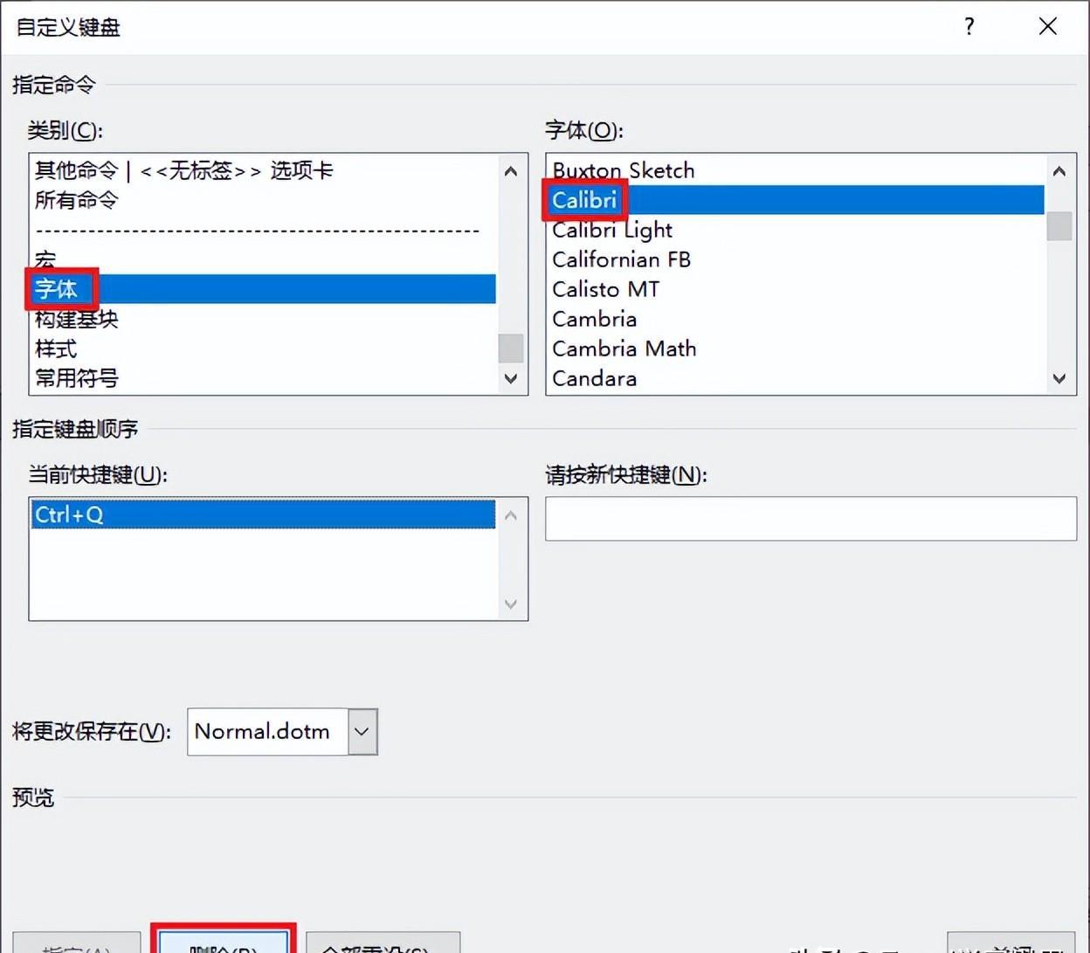Click up arrow of category list scrollbar
This screenshot has height=953, width=1090.
[511, 171]
